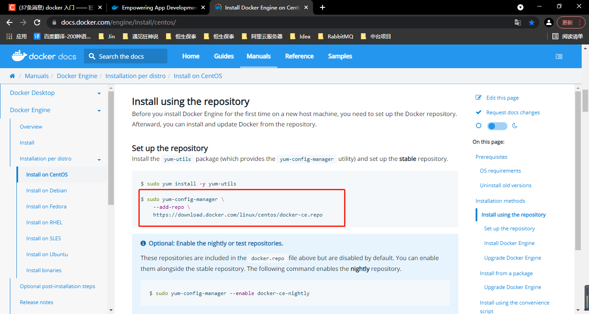Click the page vertical scrollbar thumb

pyautogui.click(x=585, y=100)
